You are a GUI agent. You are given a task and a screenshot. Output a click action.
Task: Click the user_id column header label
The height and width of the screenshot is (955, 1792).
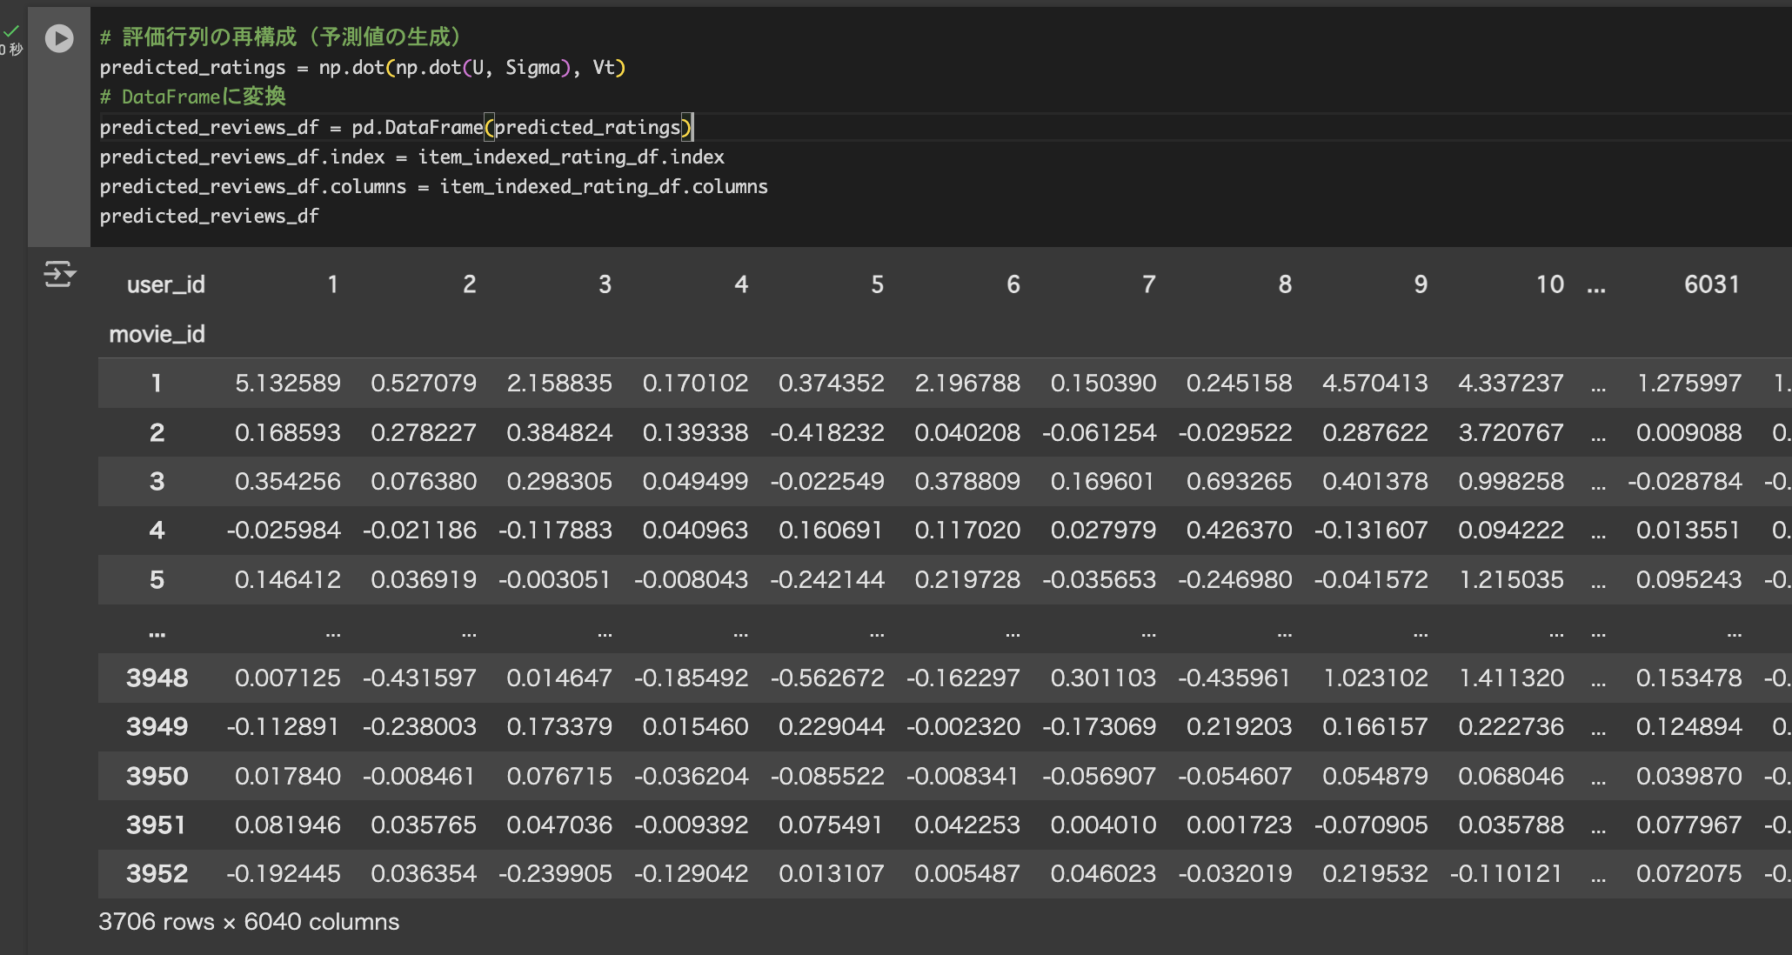(165, 284)
